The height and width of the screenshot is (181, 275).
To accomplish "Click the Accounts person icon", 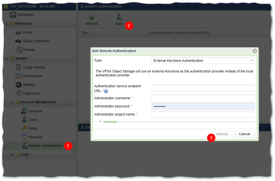I will pyautogui.click(x=24, y=111).
